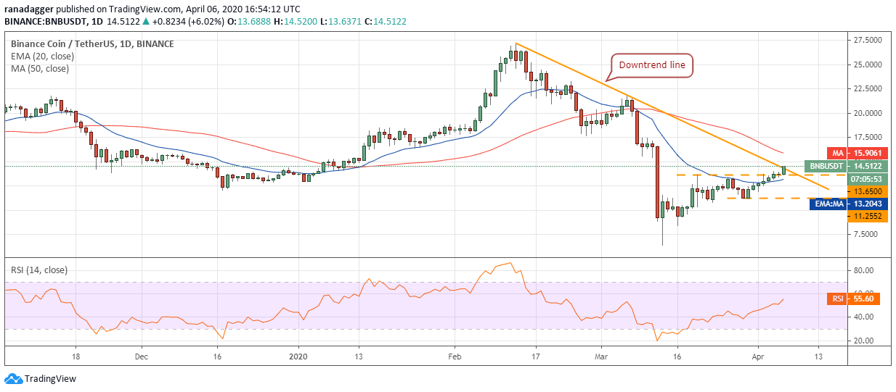Screen dimensions: 896x392
Task: Click the 'Dec' date label on time axis
Action: pos(142,356)
